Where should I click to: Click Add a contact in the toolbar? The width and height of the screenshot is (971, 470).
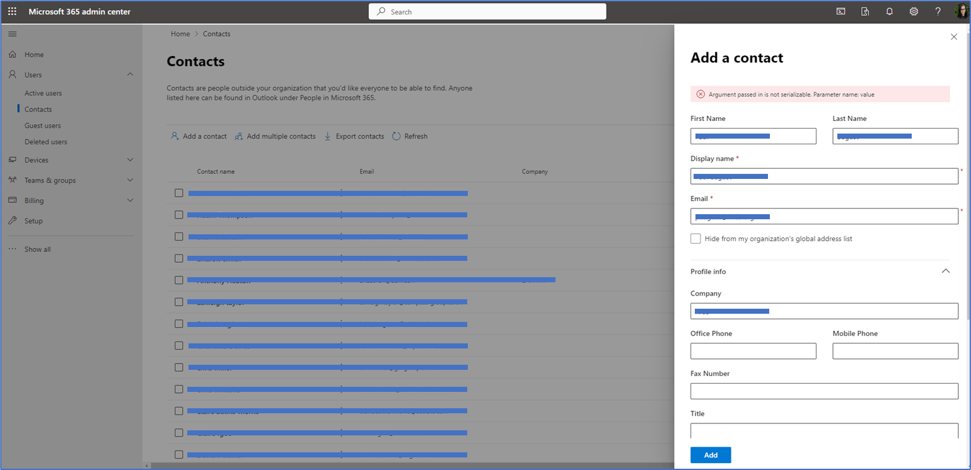(x=199, y=136)
